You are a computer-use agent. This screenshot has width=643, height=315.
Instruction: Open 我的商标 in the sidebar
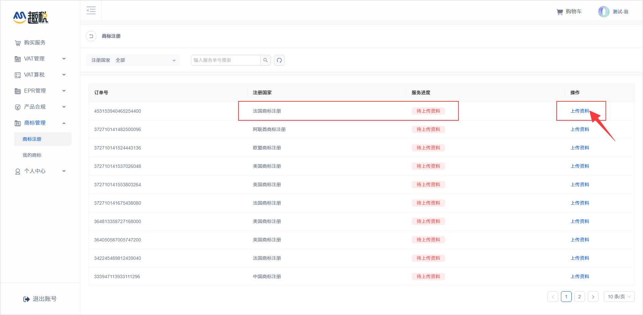click(32, 155)
